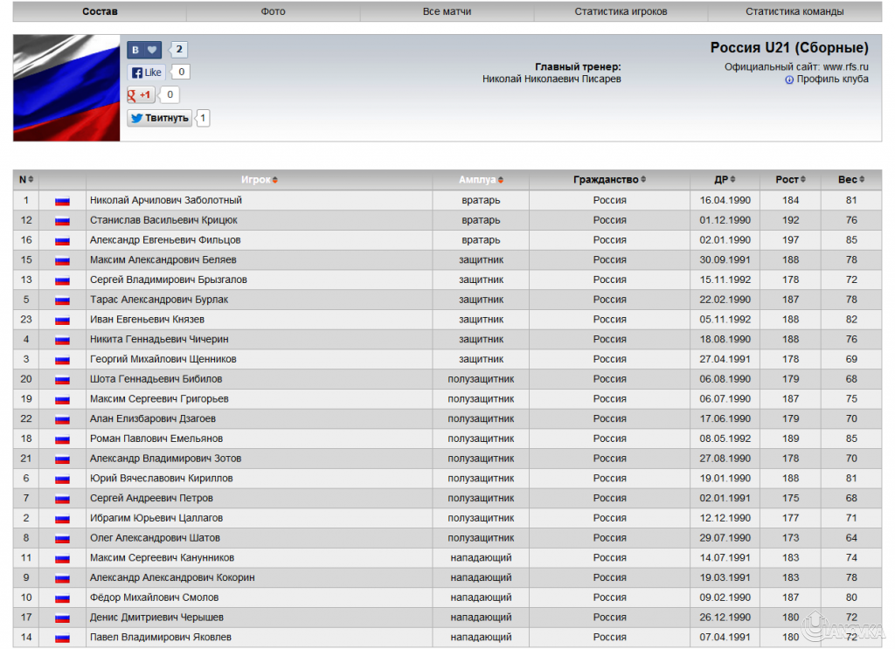
Task: Open Статистика игроков tab
Action: pos(621,12)
